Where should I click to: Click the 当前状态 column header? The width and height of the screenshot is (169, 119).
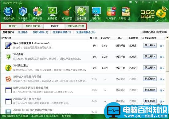(133, 38)
